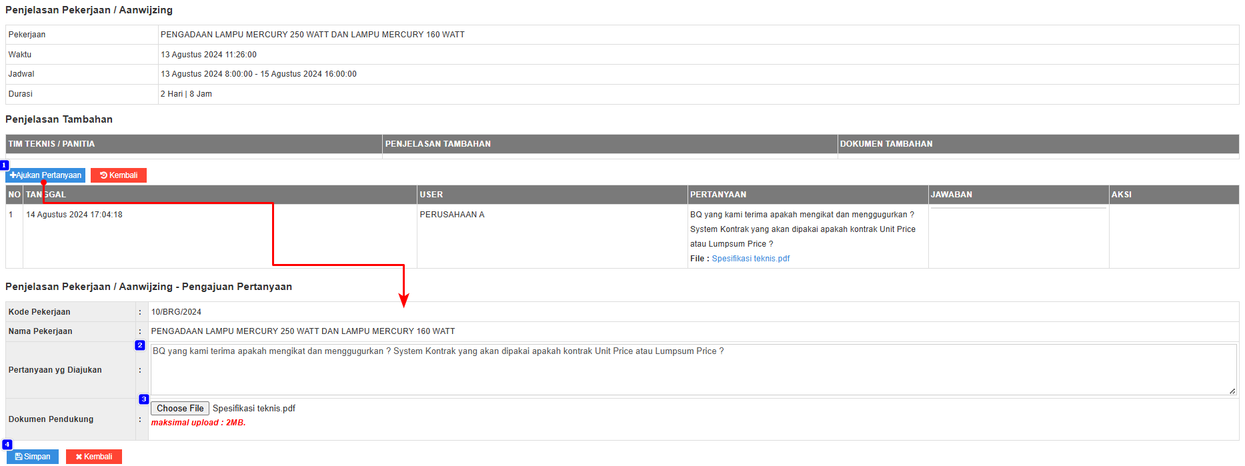1245x466 pixels.
Task: Click the JAWABAN column header
Action: [x=952, y=195]
